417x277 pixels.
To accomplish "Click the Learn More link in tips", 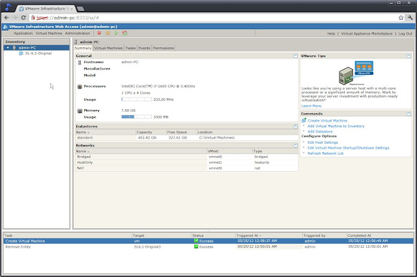I will point(311,106).
